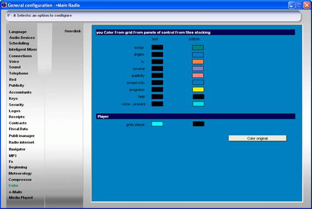
Task: Click the yellow programs bottom color swatch
Action: click(x=198, y=89)
